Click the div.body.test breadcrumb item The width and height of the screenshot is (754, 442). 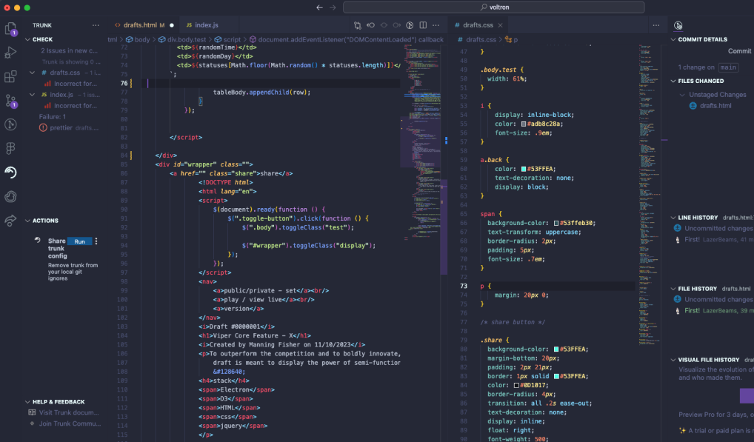pyautogui.click(x=182, y=39)
